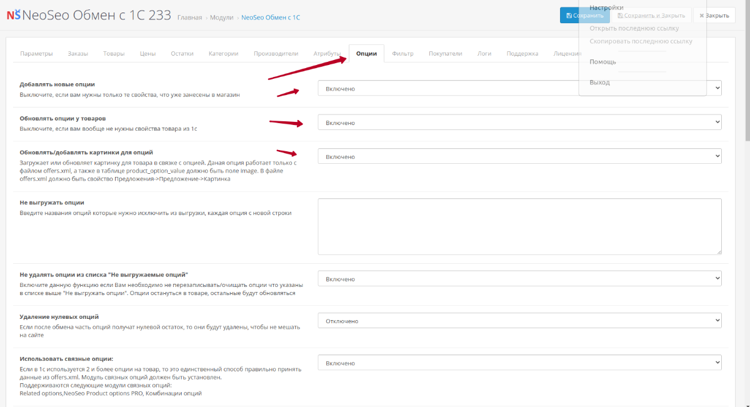Click hint about свойства, что уже занесены в магазин
Image resolution: width=750 pixels, height=407 pixels.
tap(129, 95)
